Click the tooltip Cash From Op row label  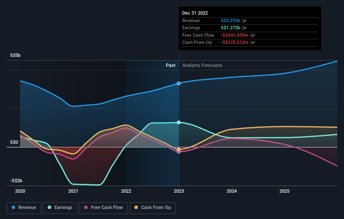pyautogui.click(x=197, y=43)
